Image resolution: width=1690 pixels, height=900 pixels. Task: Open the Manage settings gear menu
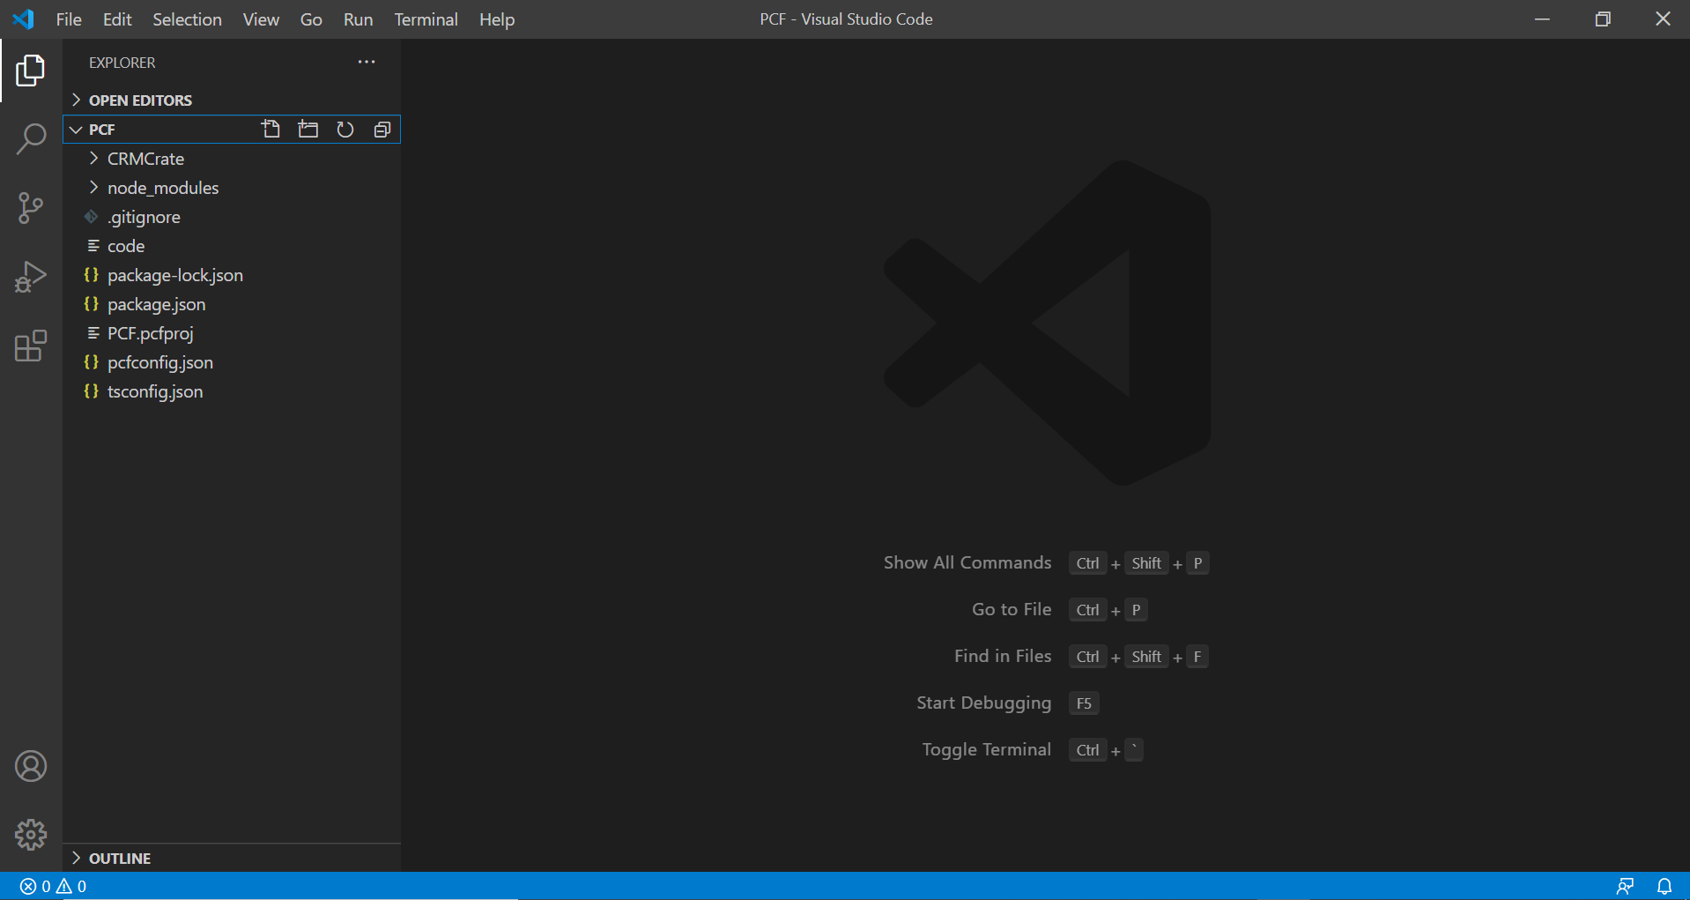31,834
